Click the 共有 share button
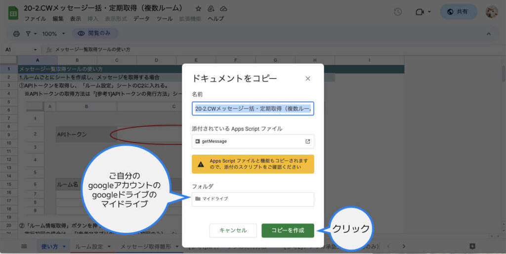Screen dimensions: 506x254 pos(459,12)
